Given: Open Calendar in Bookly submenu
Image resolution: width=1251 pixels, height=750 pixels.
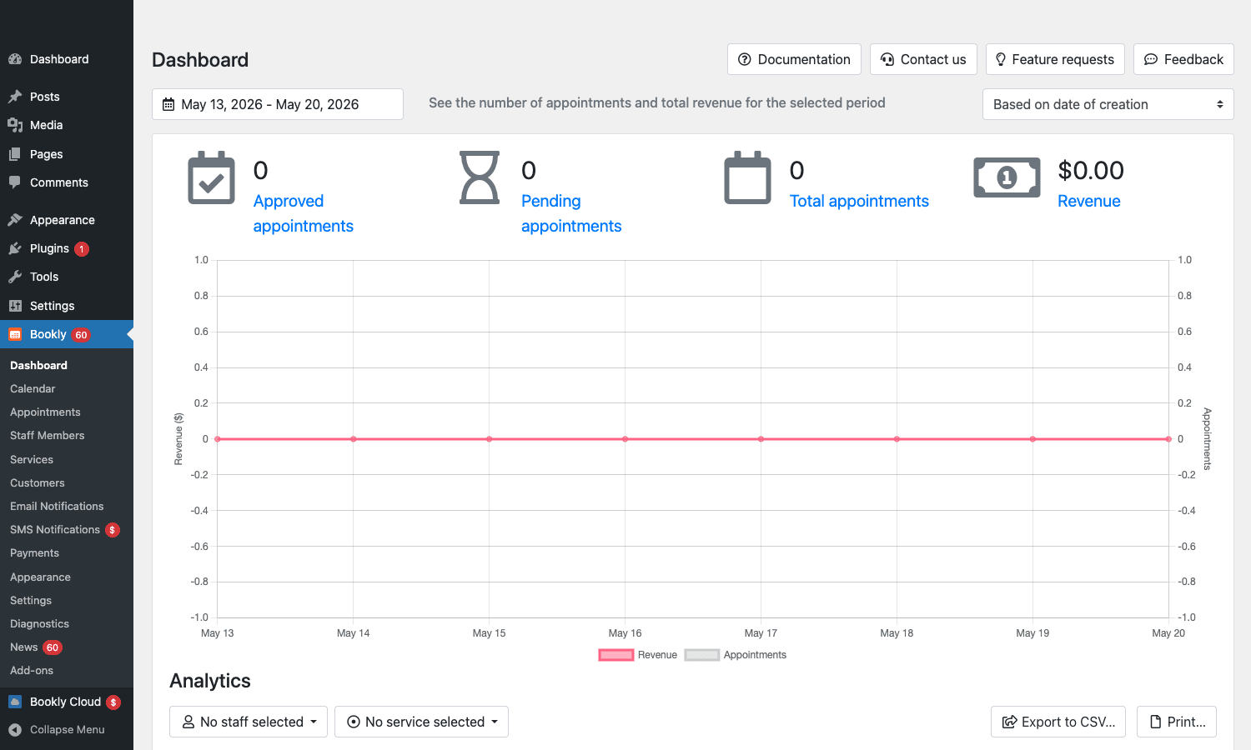Looking at the screenshot, I should coord(33,388).
